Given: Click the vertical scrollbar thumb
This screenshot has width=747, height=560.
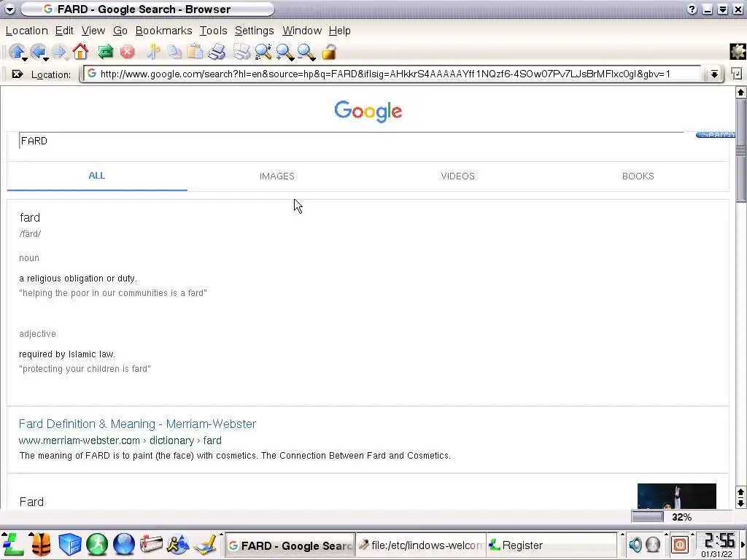Looking at the screenshot, I should tap(740, 150).
